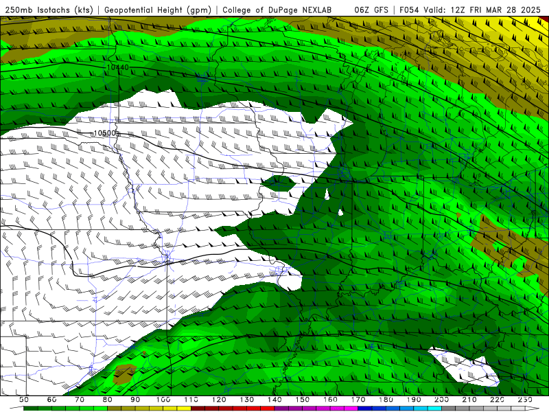
Task: Click the 50 value on the legend scale
Action: click(24, 400)
